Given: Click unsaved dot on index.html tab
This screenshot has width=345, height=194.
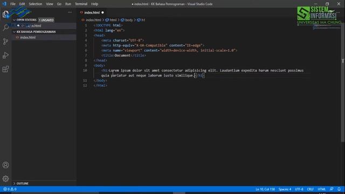Looking at the screenshot, I should click(x=102, y=12).
